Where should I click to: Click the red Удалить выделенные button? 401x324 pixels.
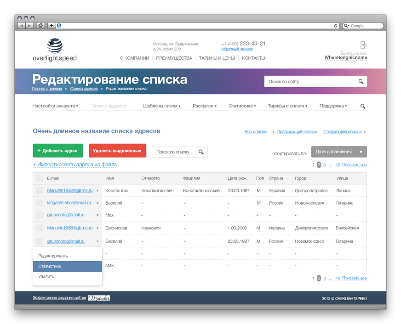[x=117, y=151]
